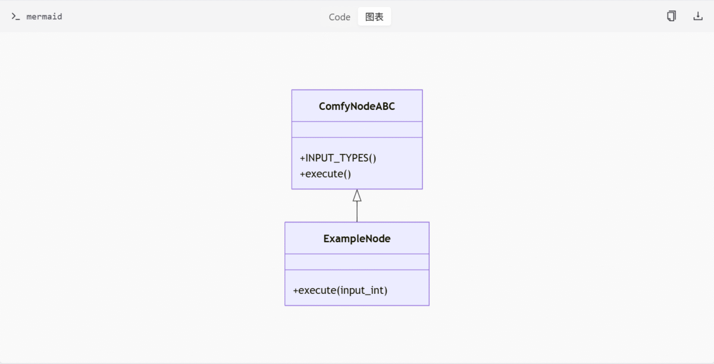Click the hollow inheritance arrowhead
The height and width of the screenshot is (364, 714).
357,195
